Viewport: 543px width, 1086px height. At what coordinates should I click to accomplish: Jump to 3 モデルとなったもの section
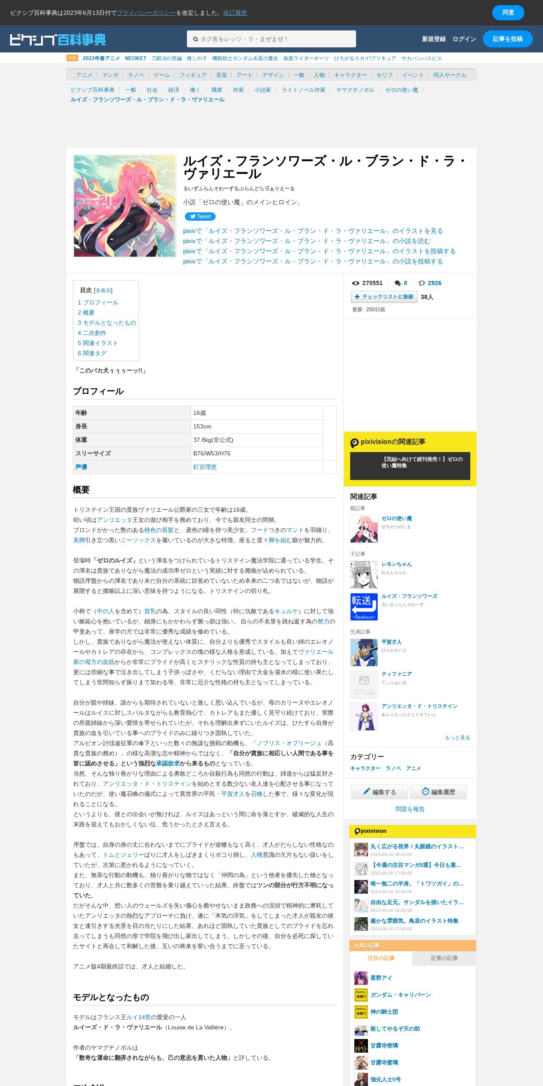point(107,323)
